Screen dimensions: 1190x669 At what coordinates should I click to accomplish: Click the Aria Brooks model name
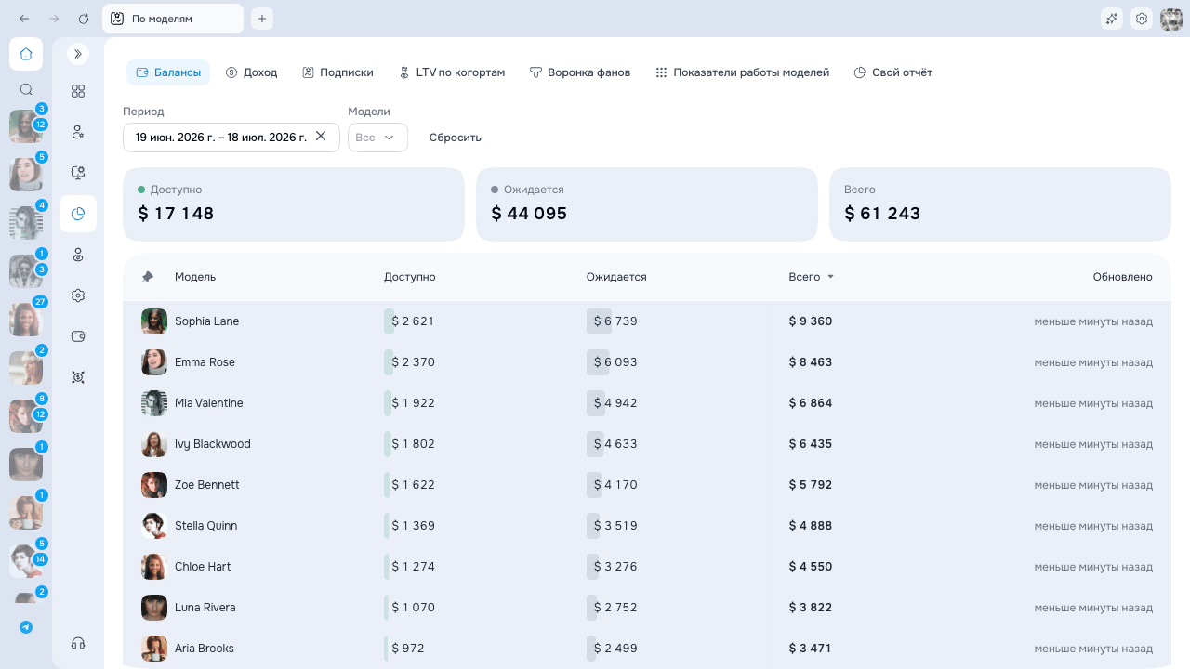click(x=205, y=649)
